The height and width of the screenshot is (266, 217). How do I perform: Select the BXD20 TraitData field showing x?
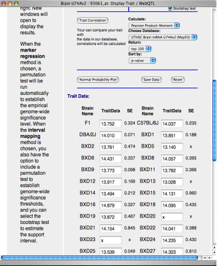pos(172,217)
